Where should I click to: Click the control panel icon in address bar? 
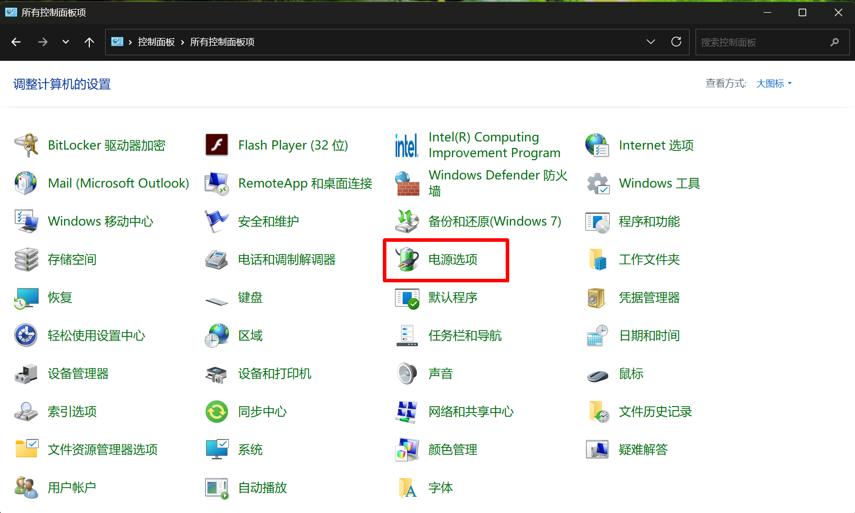coord(117,42)
